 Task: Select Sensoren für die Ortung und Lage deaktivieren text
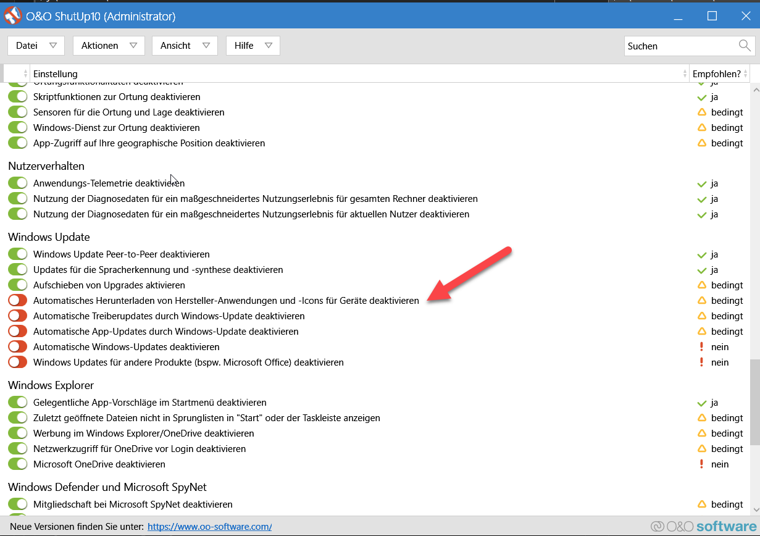[x=129, y=112]
